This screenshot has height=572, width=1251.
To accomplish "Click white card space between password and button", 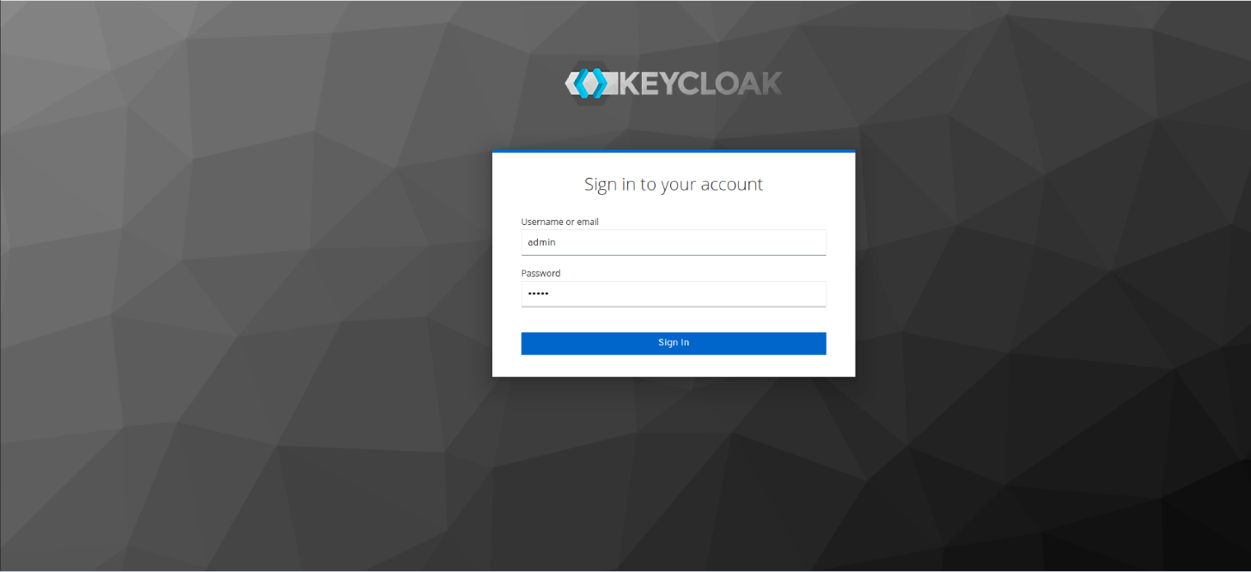I will point(674,319).
